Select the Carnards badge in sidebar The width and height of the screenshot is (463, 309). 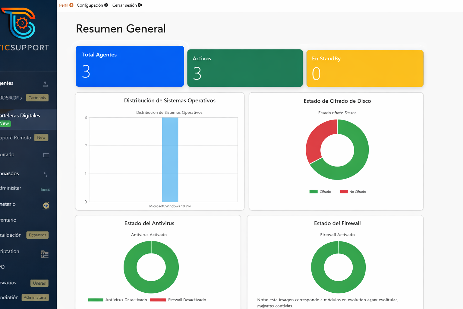tap(37, 98)
